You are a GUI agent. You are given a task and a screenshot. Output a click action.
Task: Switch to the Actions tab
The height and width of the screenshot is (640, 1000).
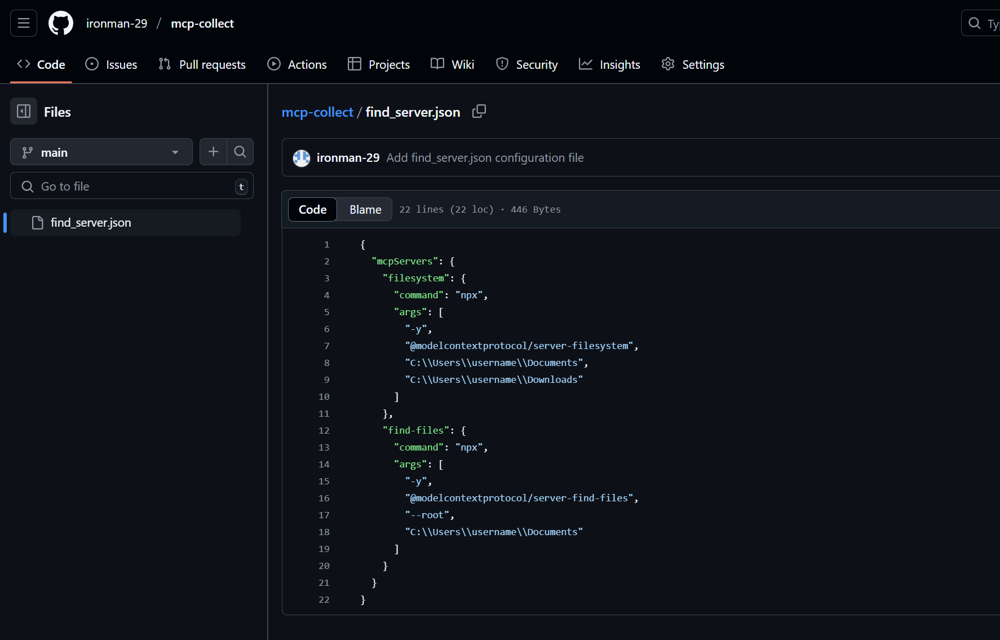click(x=297, y=64)
